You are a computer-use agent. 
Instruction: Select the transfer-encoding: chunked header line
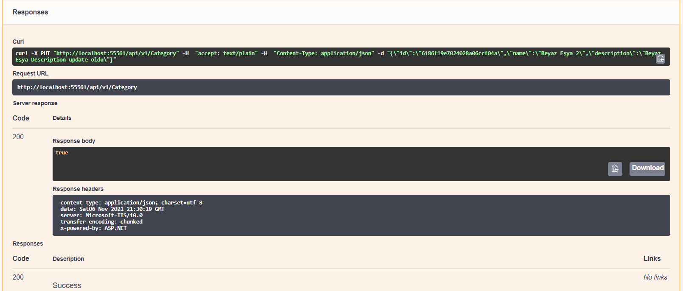pos(101,222)
